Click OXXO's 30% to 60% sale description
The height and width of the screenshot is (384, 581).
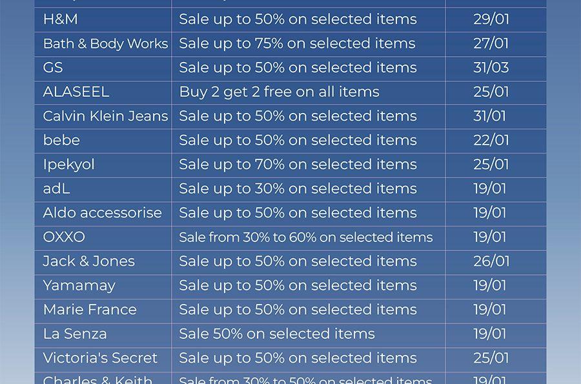click(x=306, y=237)
